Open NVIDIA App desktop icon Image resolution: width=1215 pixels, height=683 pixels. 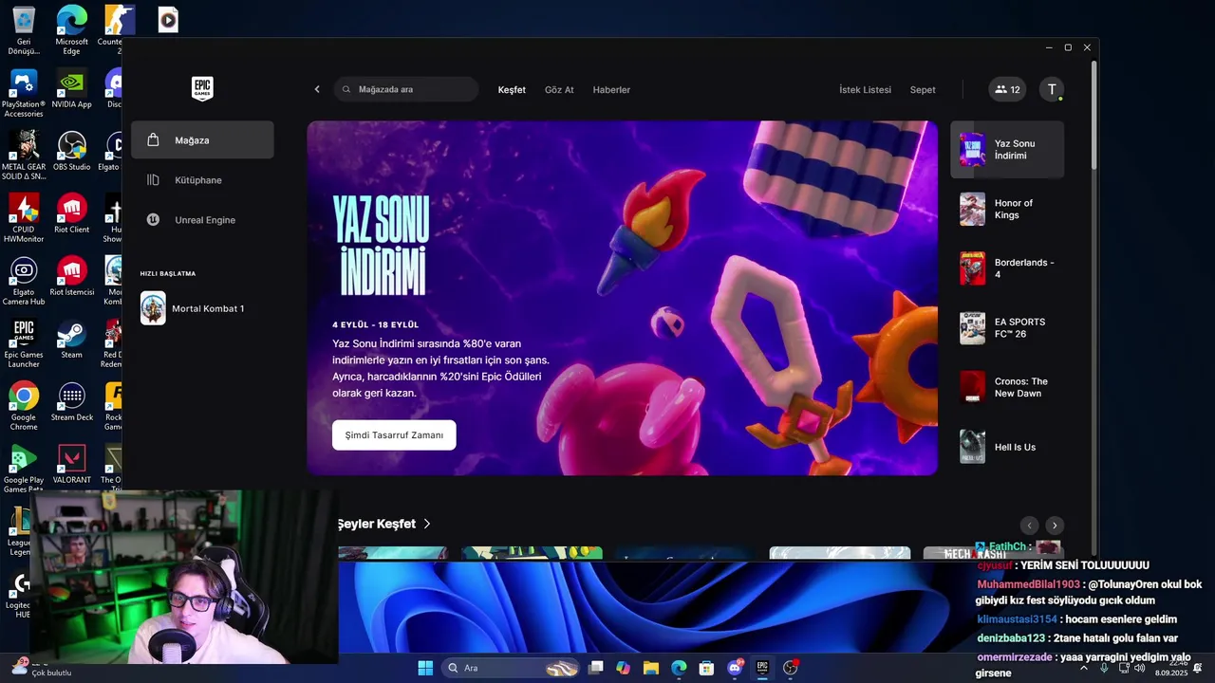71,89
